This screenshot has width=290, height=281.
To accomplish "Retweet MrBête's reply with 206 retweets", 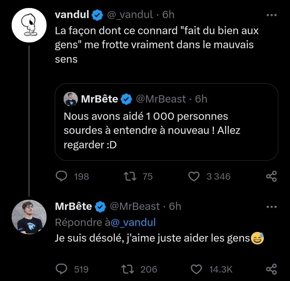I will pos(127,269).
